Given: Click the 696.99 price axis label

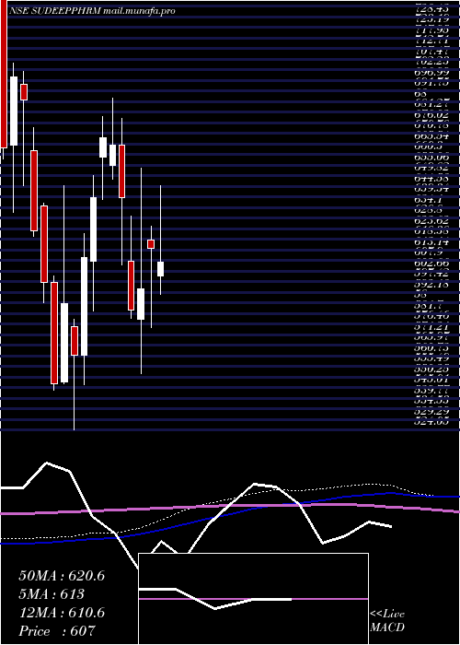Looking at the screenshot, I should click(x=431, y=73).
